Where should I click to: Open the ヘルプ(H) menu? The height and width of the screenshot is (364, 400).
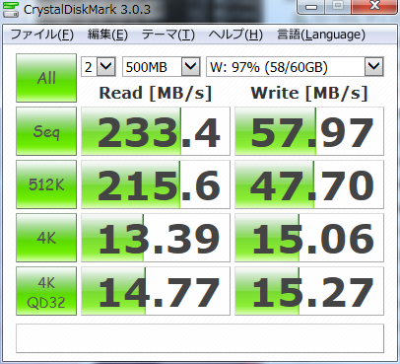pos(235,35)
